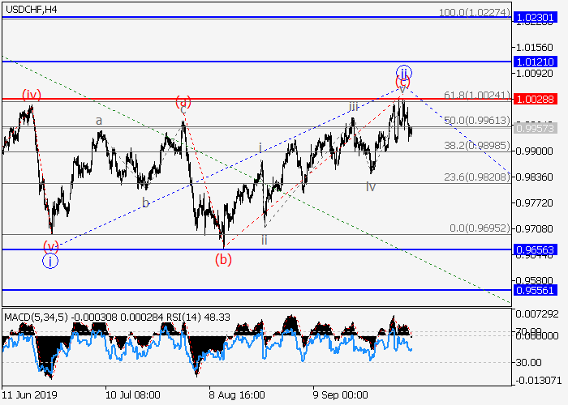Select the red (a) wave label
The height and width of the screenshot is (405, 568).
pyautogui.click(x=183, y=102)
